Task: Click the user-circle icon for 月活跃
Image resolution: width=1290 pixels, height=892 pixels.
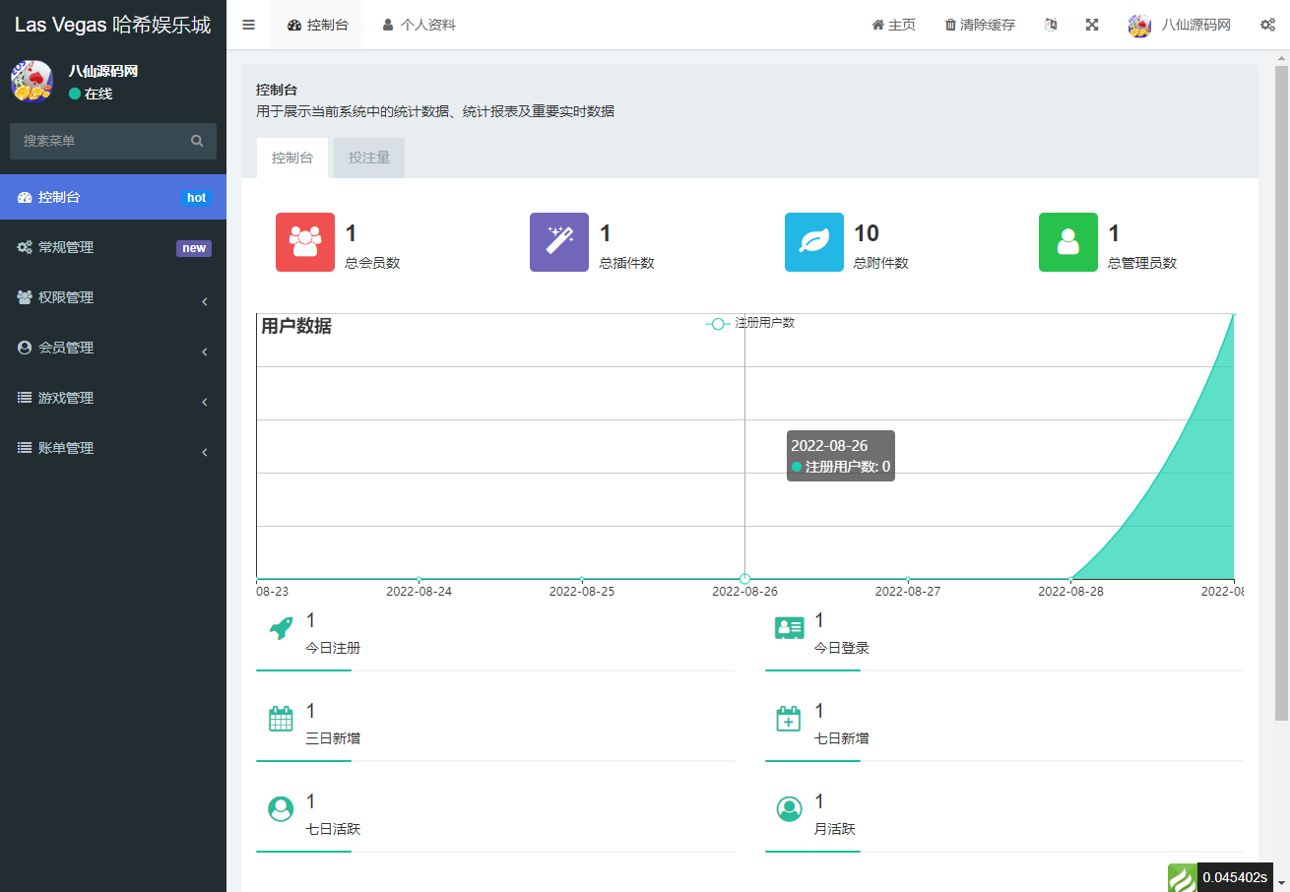Action: (789, 809)
